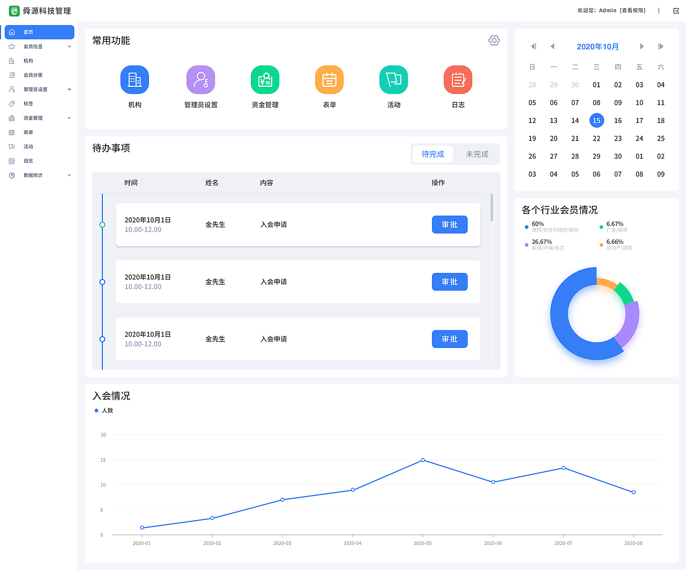Viewport: 686px width, 570px height.
Task: Open the 表单 quick function icon
Action: coord(329,79)
